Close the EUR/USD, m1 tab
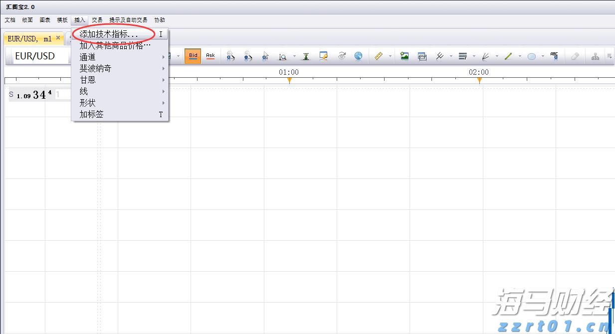The height and width of the screenshot is (334, 615). click(58, 38)
